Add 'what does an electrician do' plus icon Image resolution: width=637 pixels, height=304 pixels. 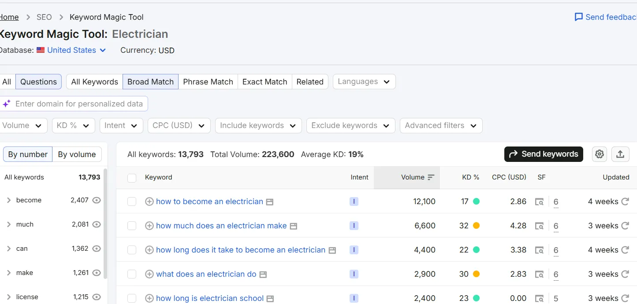click(x=149, y=274)
